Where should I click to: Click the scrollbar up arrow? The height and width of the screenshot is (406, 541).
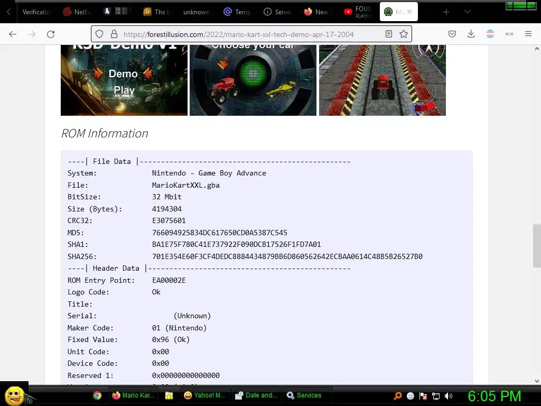(537, 49)
